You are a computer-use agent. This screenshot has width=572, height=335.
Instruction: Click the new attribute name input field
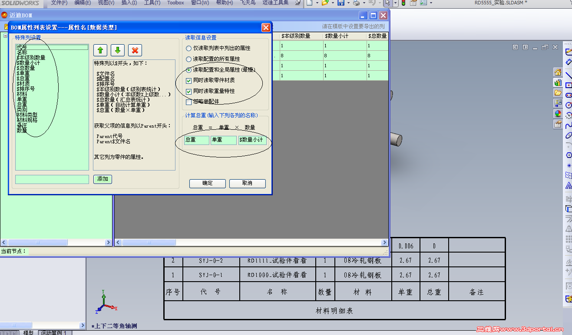(x=52, y=179)
